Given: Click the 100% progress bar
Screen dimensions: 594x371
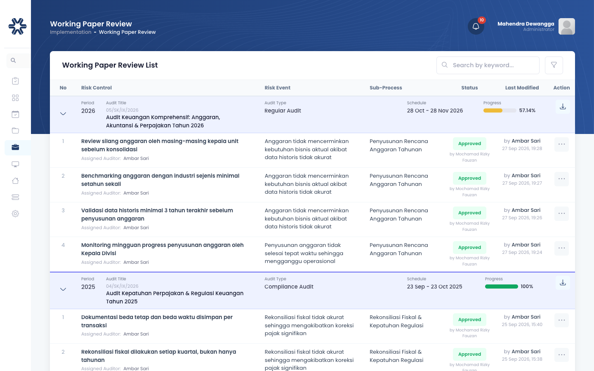Looking at the screenshot, I should click(501, 286).
